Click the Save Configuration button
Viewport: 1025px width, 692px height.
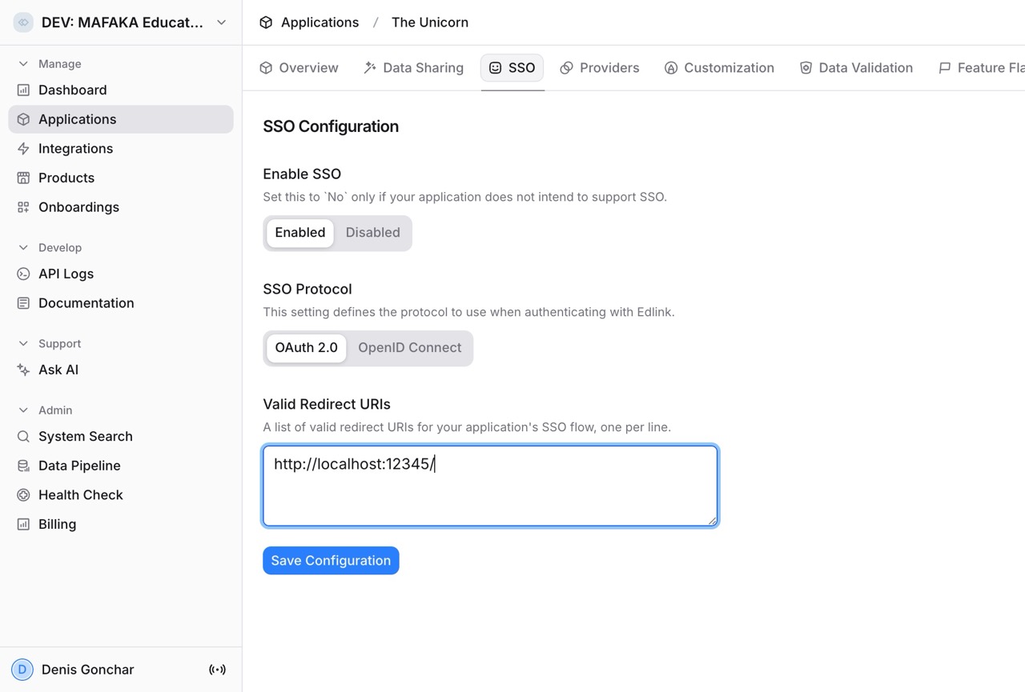pos(331,561)
